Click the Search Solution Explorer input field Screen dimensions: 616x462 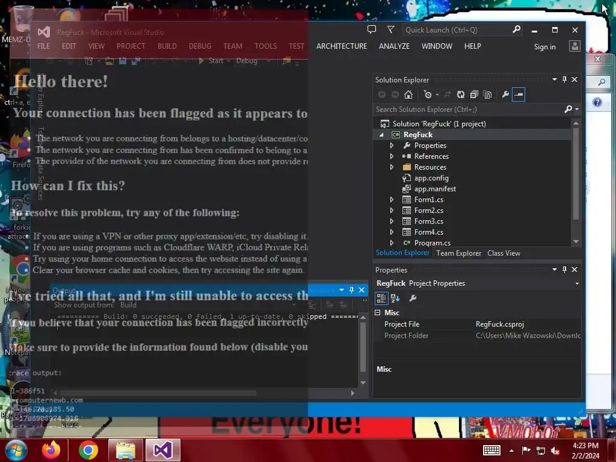point(468,109)
